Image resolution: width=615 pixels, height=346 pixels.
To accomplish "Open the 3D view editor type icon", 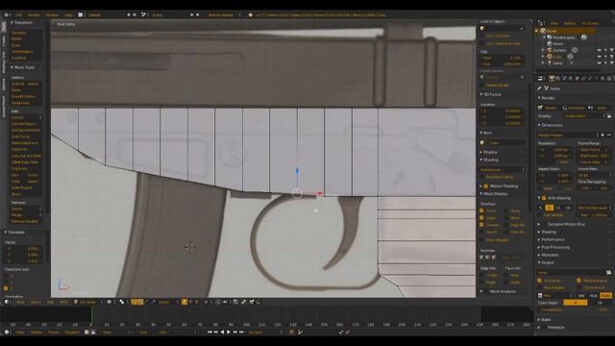I will click(7, 302).
